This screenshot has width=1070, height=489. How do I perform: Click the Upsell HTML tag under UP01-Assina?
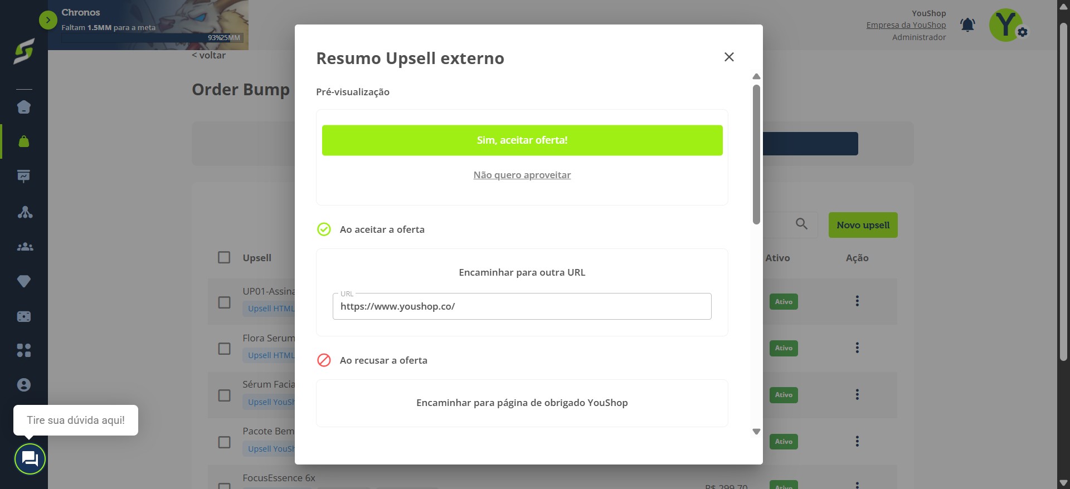[x=269, y=309]
